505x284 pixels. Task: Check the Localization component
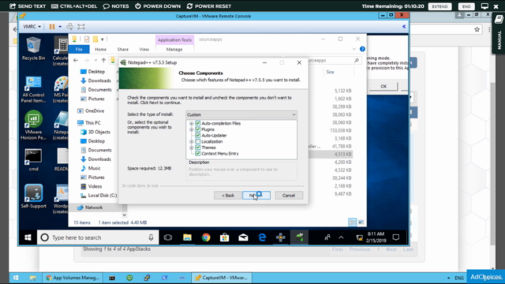pyautogui.click(x=198, y=142)
